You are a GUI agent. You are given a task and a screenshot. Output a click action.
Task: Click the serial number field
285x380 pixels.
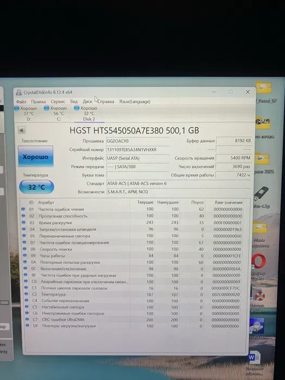138,149
